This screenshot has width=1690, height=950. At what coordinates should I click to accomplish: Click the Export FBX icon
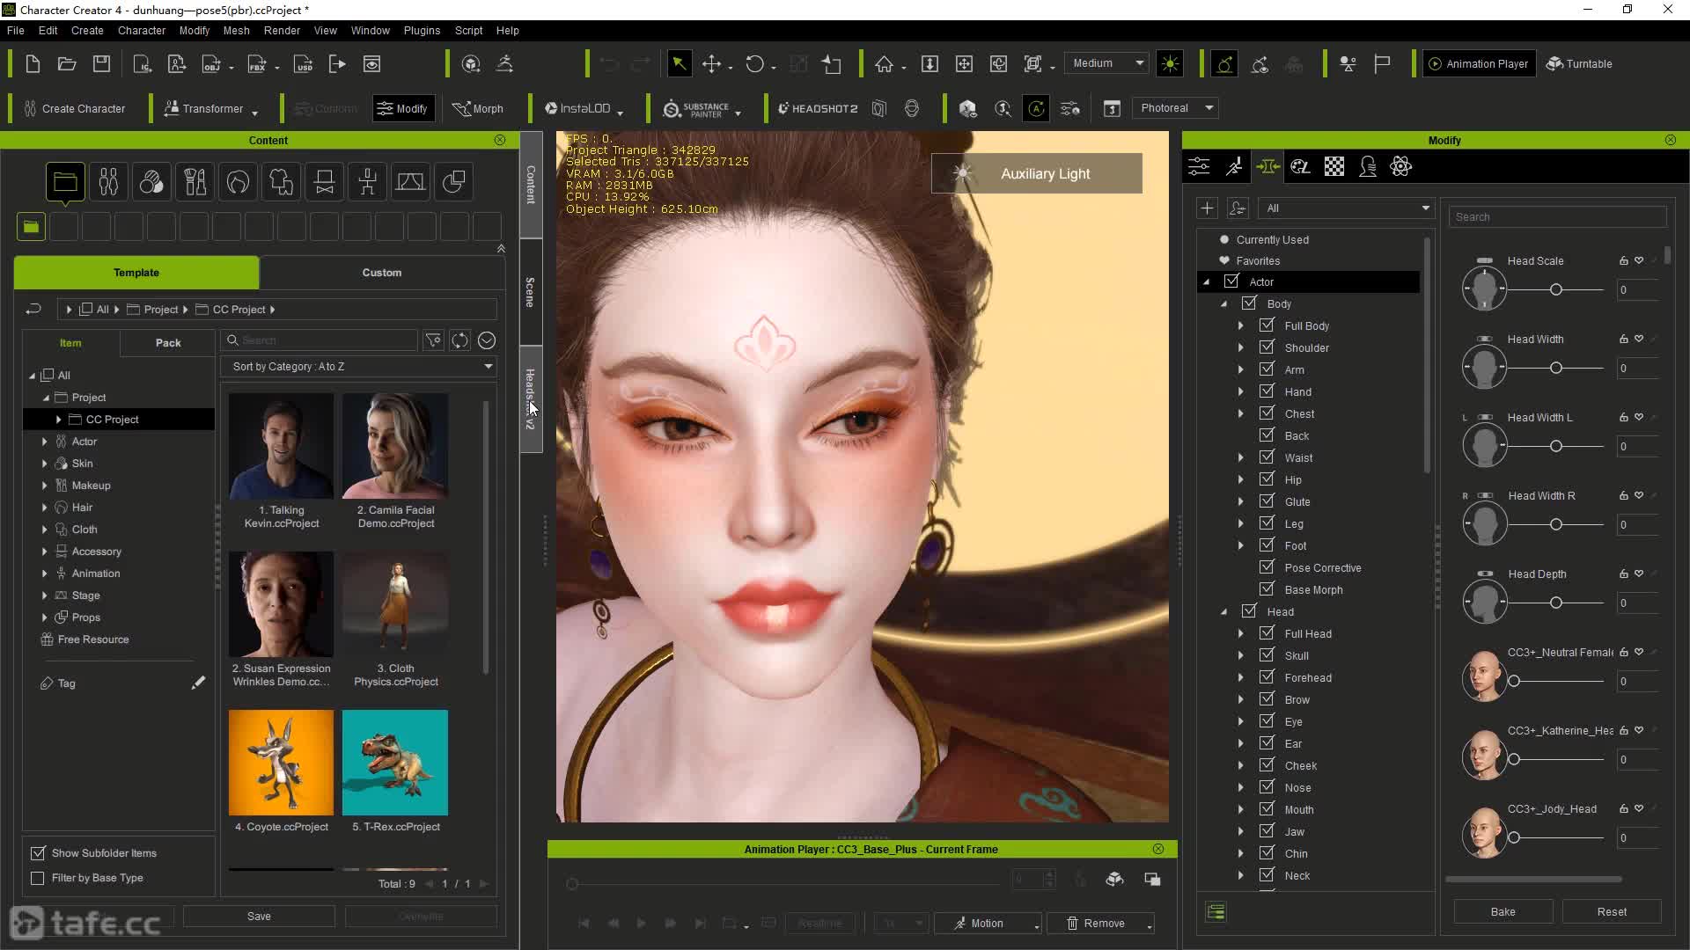[x=257, y=63]
